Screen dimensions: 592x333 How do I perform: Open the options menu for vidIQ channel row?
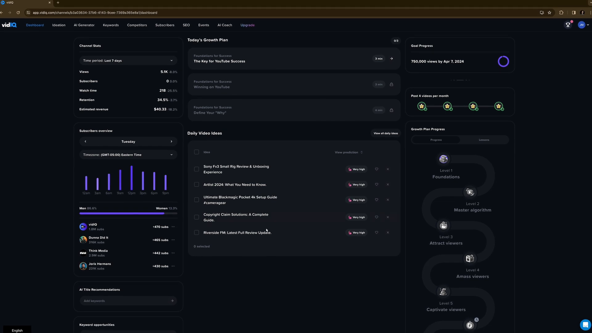click(x=173, y=227)
